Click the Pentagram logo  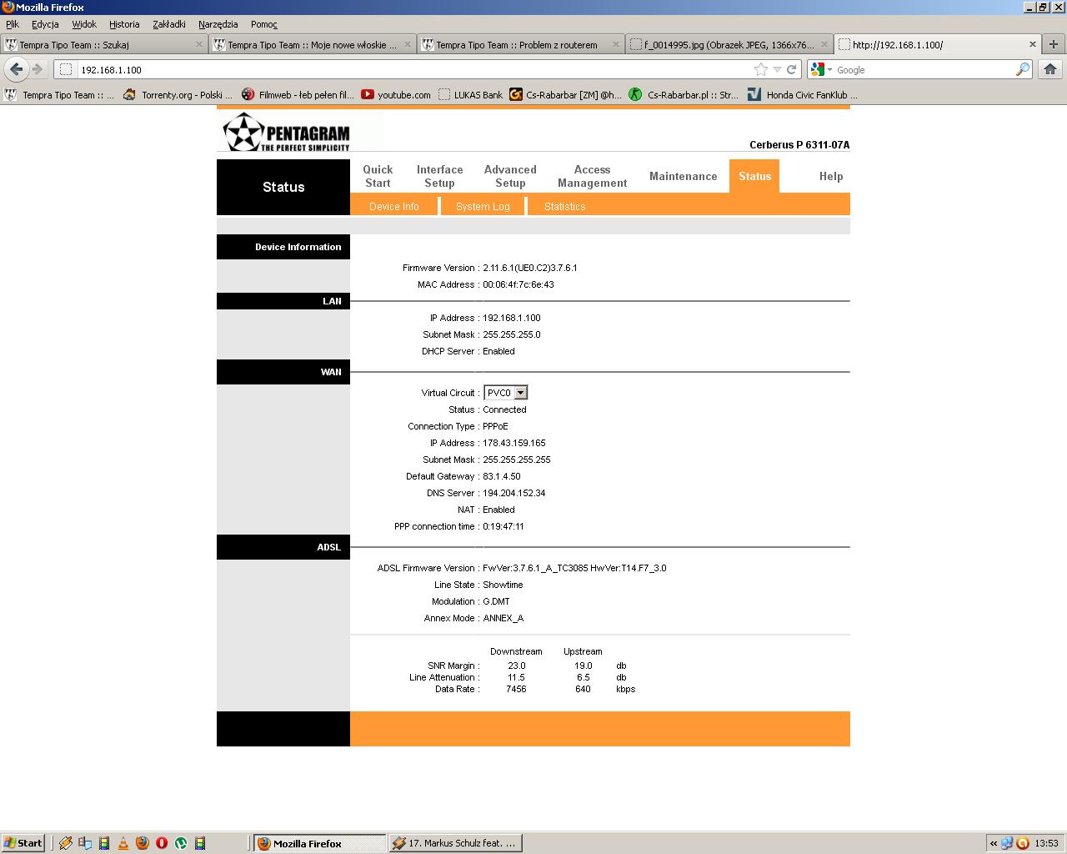click(x=287, y=132)
